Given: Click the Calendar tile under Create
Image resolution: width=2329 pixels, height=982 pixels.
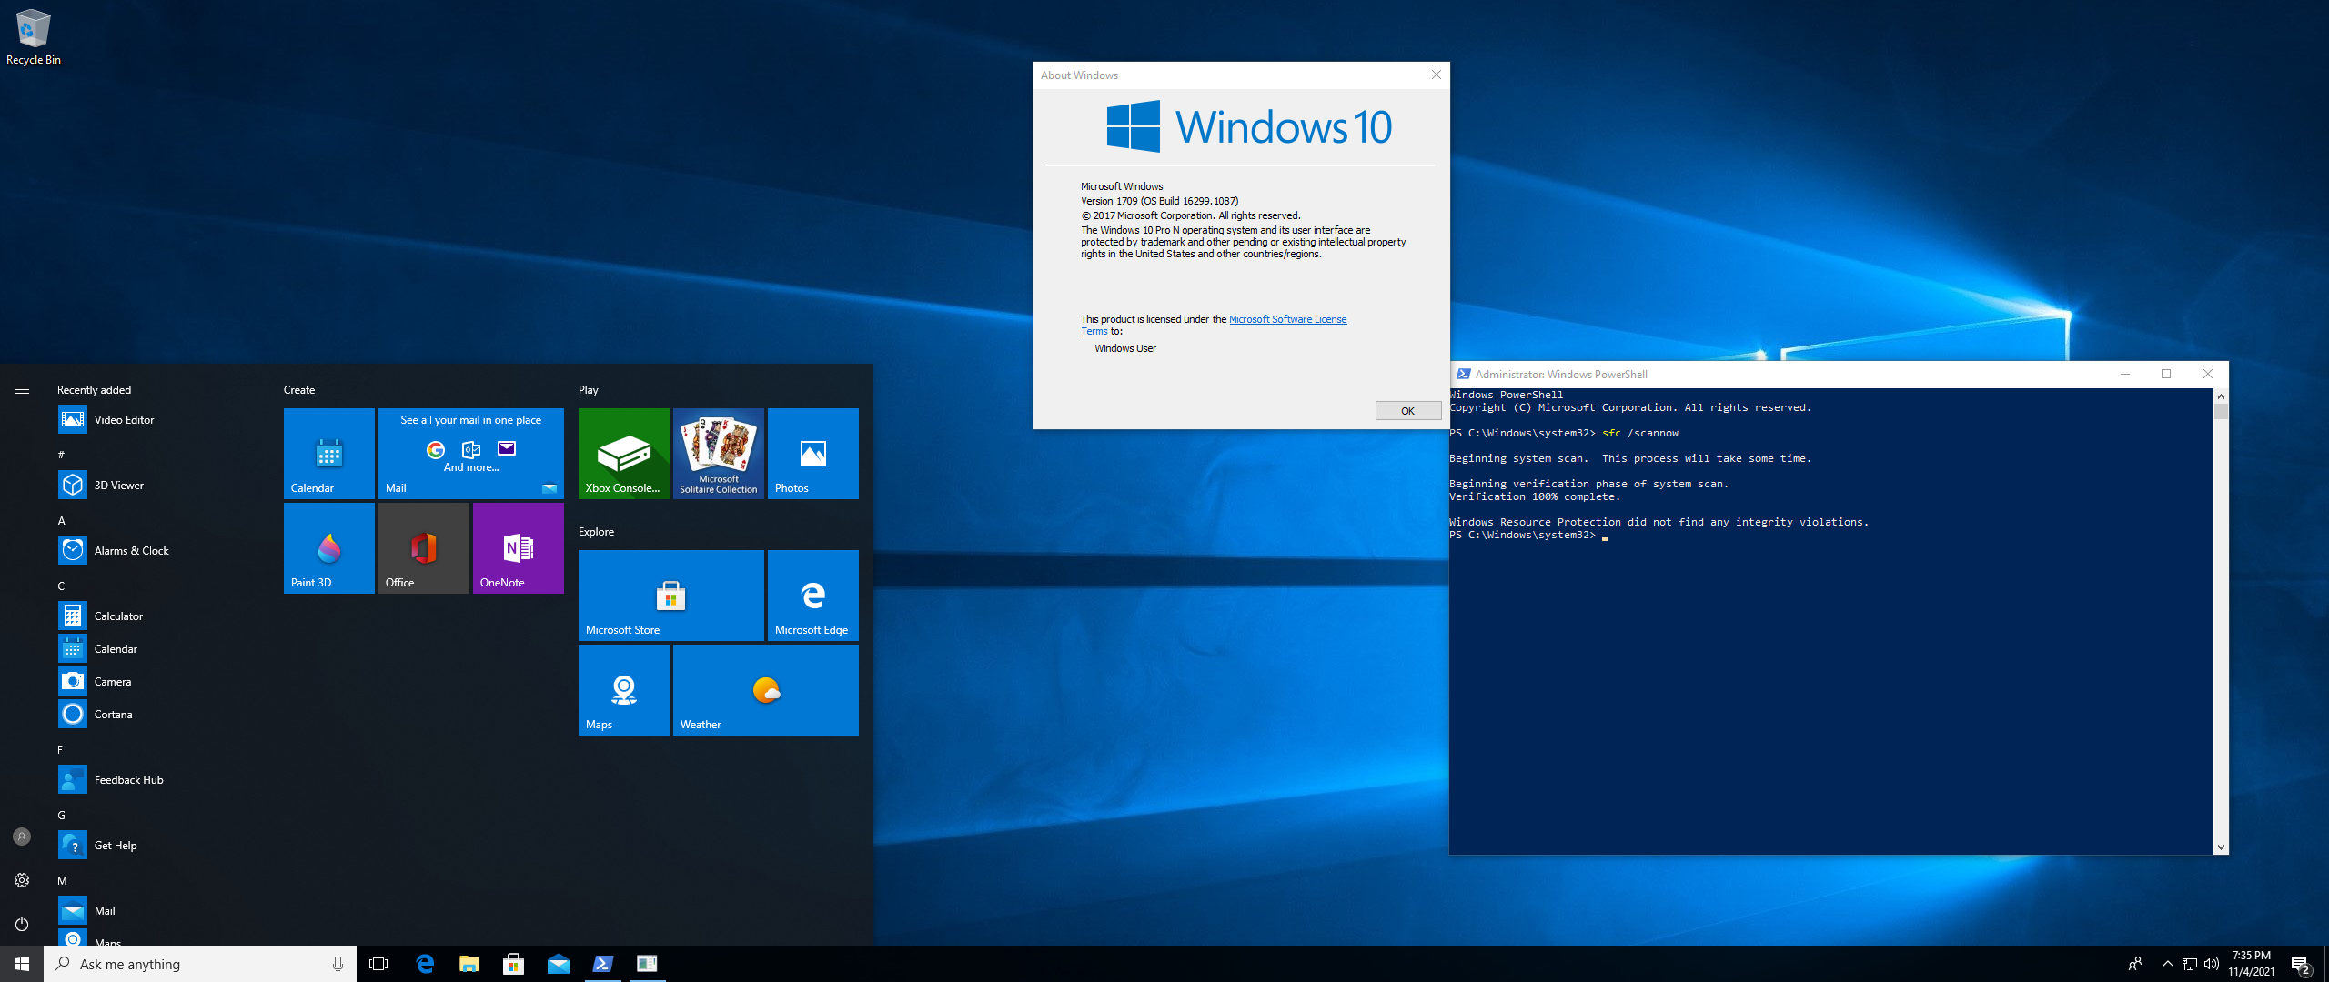Looking at the screenshot, I should pyautogui.click(x=329, y=454).
